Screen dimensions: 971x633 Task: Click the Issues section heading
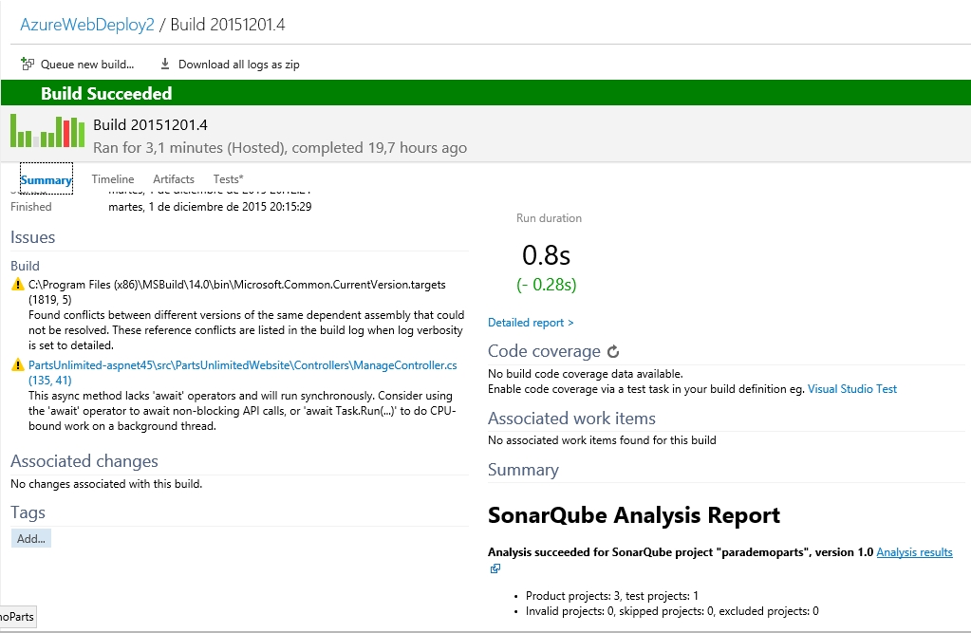point(33,237)
